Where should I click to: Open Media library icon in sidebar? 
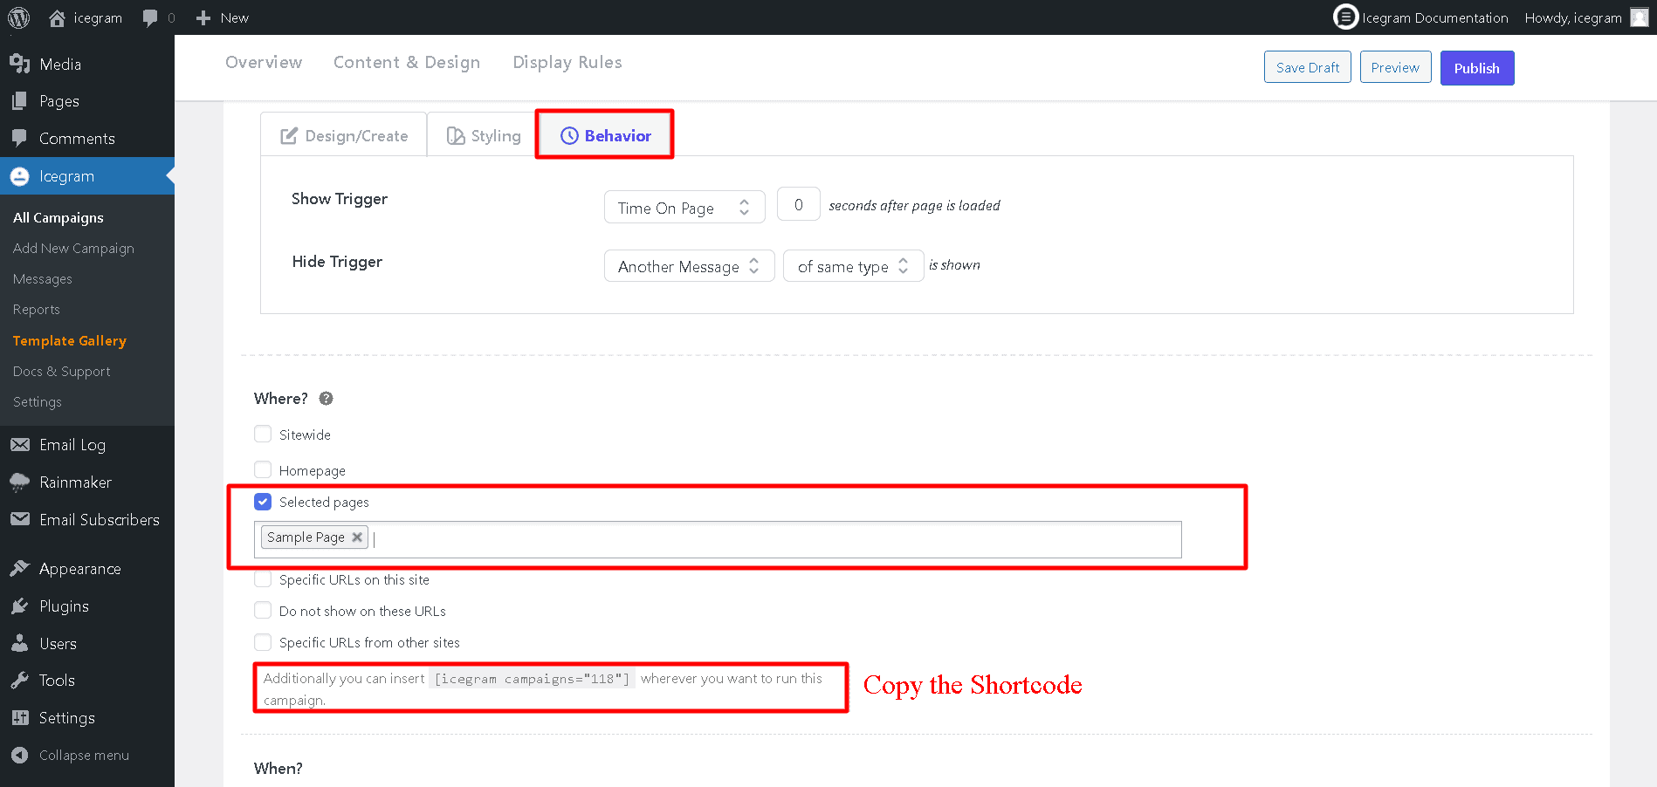[x=19, y=64]
